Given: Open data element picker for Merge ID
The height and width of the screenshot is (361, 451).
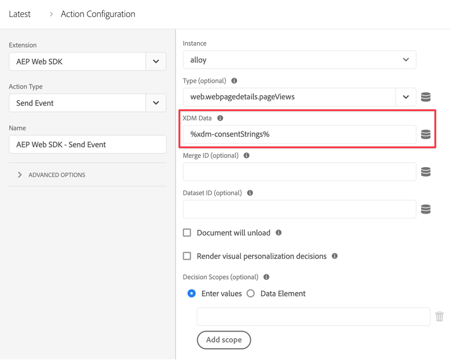Looking at the screenshot, I should tap(425, 172).
